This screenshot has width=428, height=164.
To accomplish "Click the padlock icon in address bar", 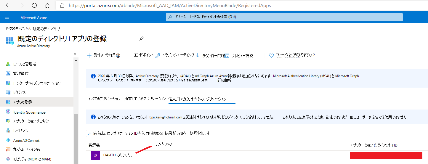I will (x=62, y=5).
